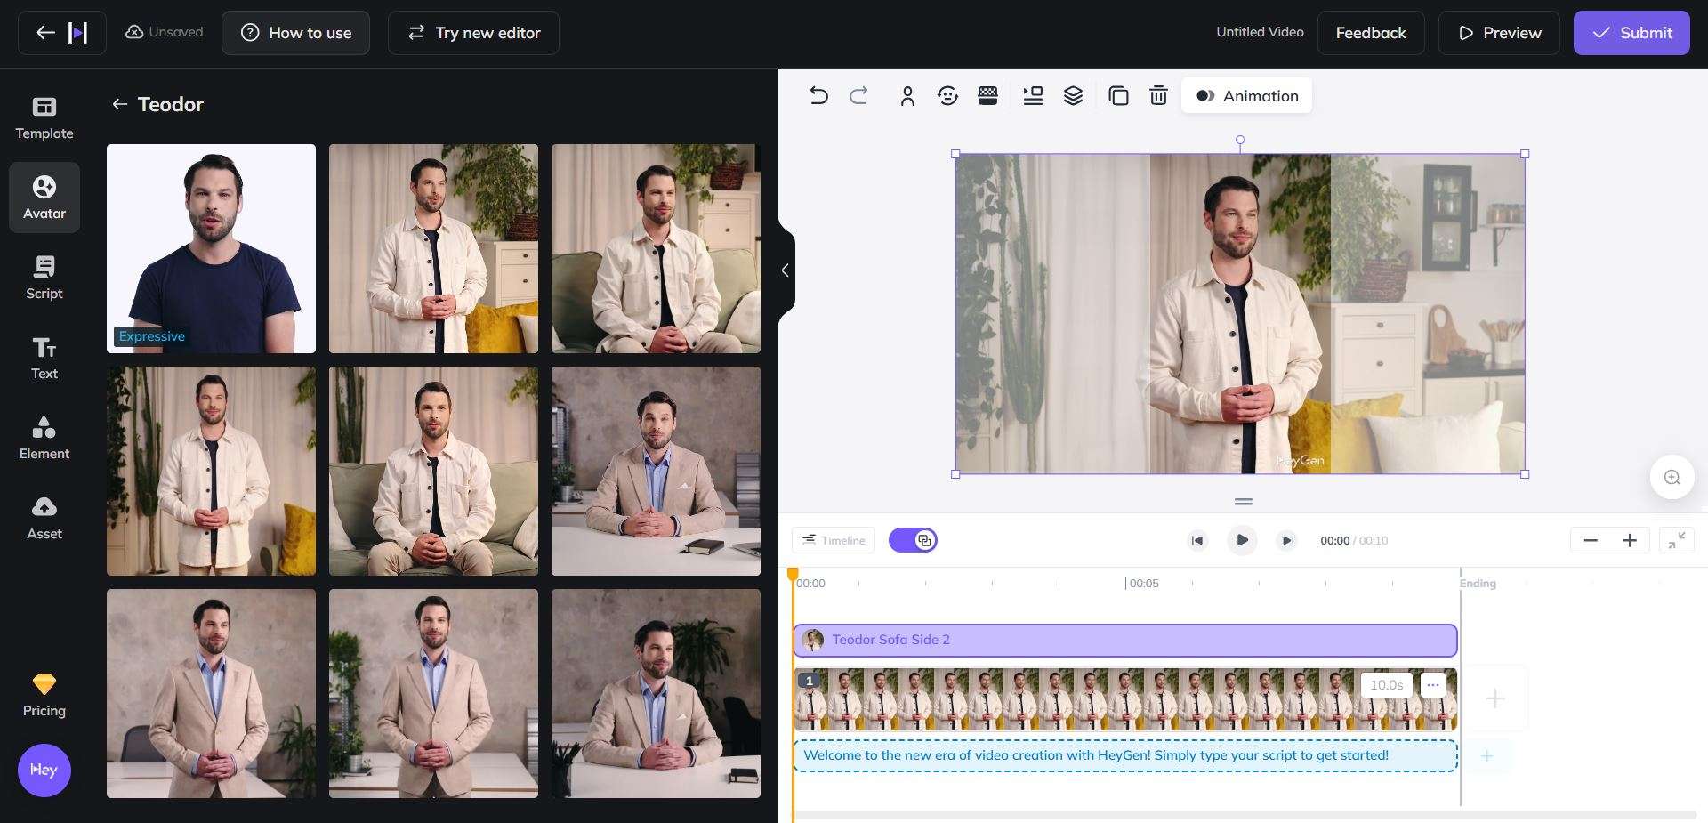Select Teodor standing by plant and dresser
Image resolution: width=1708 pixels, height=823 pixels.
433,248
